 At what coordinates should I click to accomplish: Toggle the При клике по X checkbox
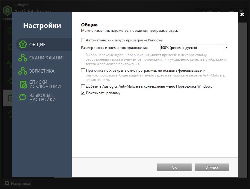[x=83, y=70]
